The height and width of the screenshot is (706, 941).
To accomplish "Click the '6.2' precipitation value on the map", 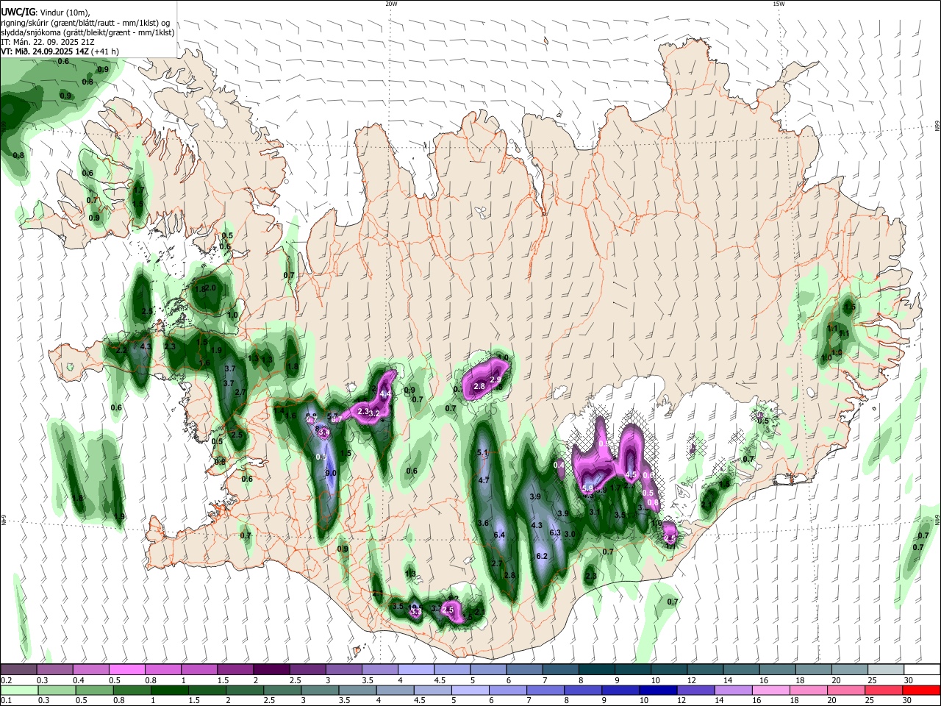I will tap(542, 556).
